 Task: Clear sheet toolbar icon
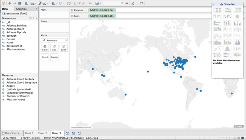[44, 3]
